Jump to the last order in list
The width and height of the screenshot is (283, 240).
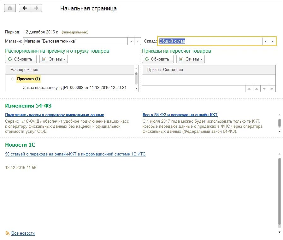coord(272,89)
